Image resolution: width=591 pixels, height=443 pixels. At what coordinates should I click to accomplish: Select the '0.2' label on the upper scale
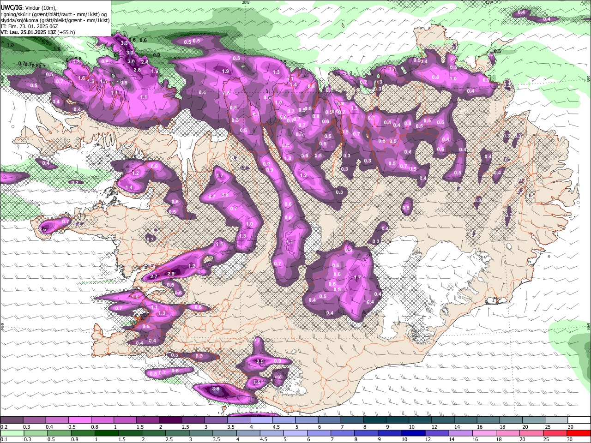pos(4,427)
